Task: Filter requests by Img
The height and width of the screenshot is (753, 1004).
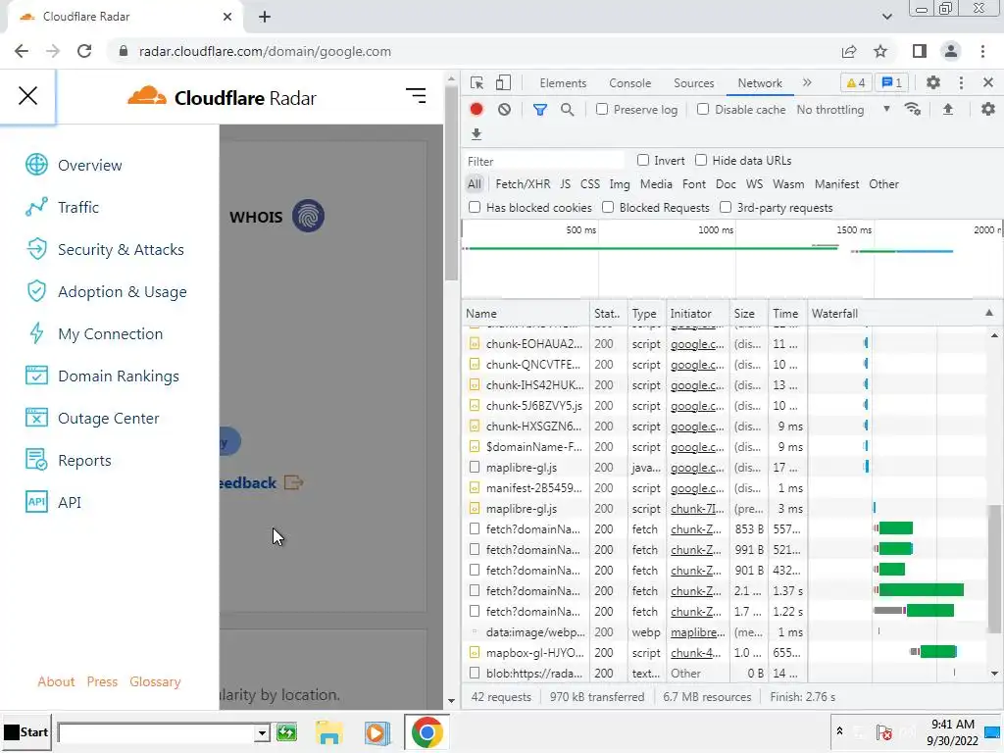Action: pyautogui.click(x=620, y=184)
